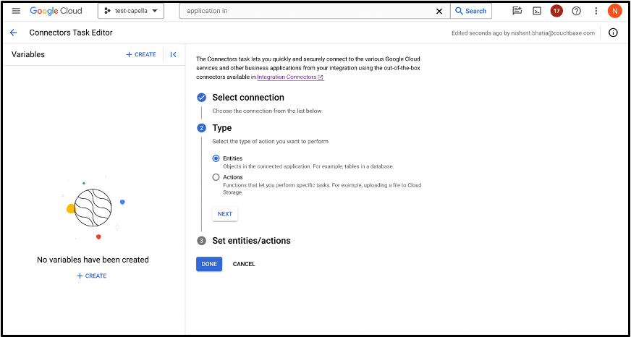The image size is (631, 337).
Task: Select the Entities radio button
Action: (216, 158)
